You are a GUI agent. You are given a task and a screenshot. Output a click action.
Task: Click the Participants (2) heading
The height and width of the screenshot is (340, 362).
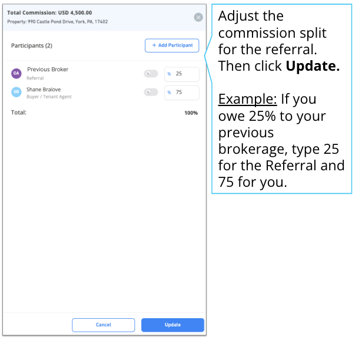[32, 45]
